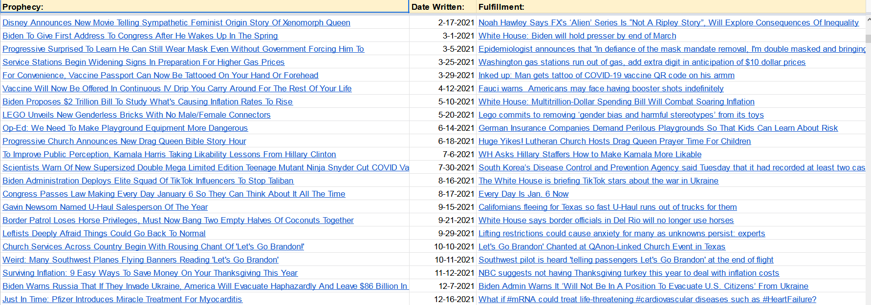The image size is (871, 305).
Task: Open German Insurance Perilous Playgrounds link
Action: (x=658, y=128)
